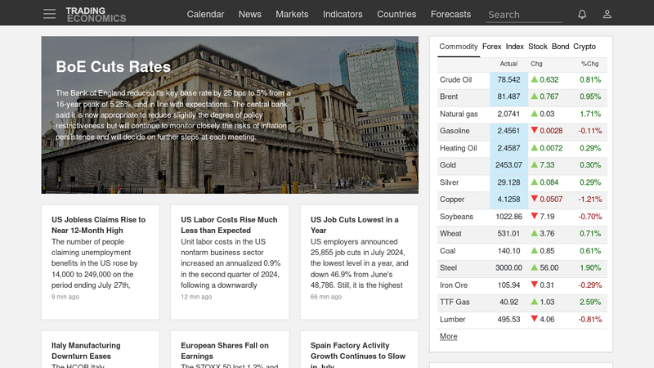
Task: Select the Commodity tab
Action: tap(459, 47)
